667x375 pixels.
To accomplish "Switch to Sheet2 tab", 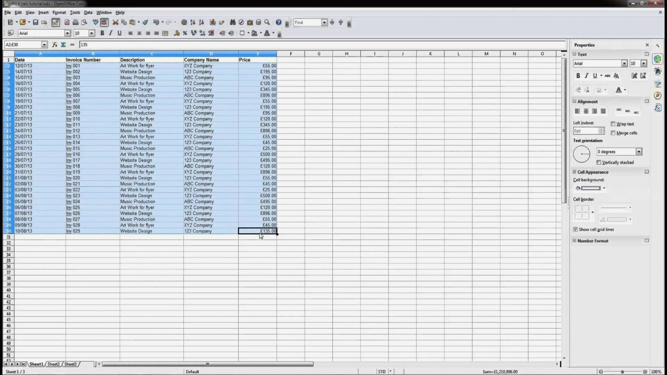I will pos(53,364).
